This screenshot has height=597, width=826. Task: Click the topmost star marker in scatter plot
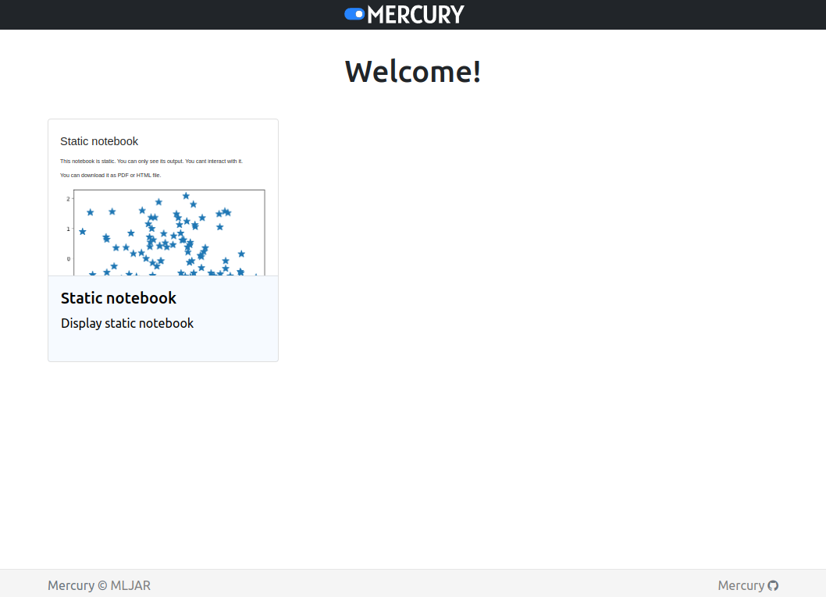tap(186, 196)
